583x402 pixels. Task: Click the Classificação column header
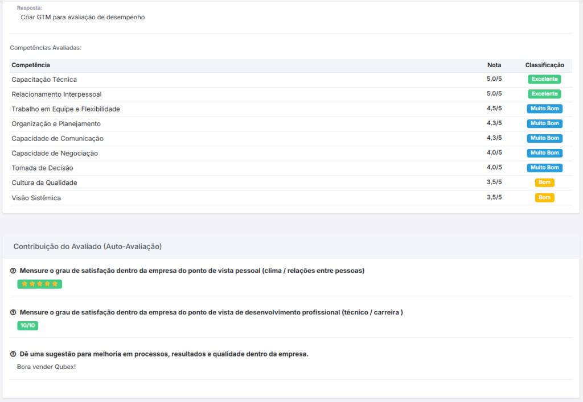coord(544,65)
